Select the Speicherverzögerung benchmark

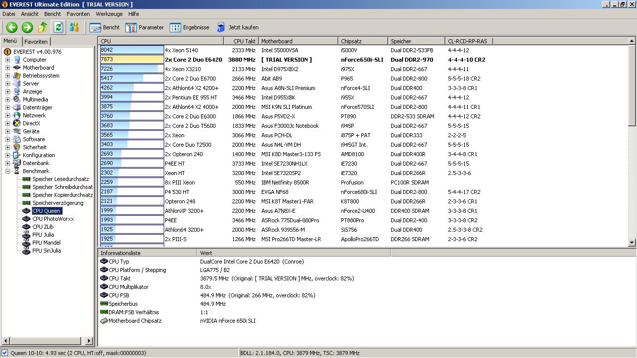tap(58, 203)
